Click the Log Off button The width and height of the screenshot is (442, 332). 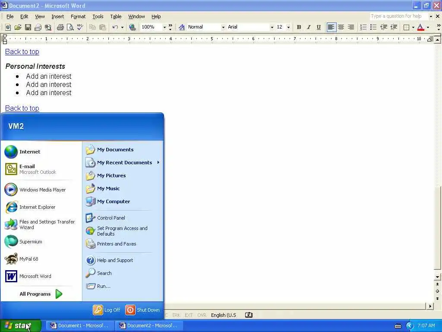[x=107, y=310]
